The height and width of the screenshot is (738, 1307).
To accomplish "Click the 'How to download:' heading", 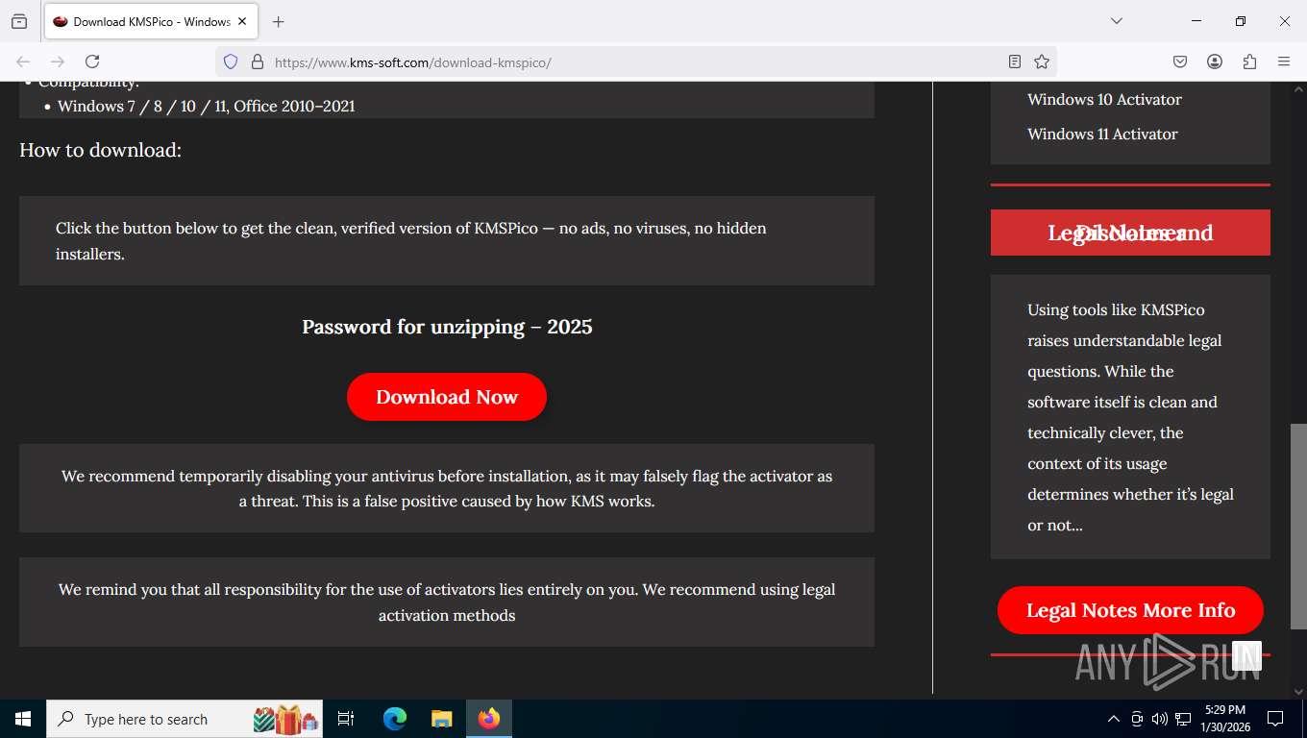I will point(100,150).
